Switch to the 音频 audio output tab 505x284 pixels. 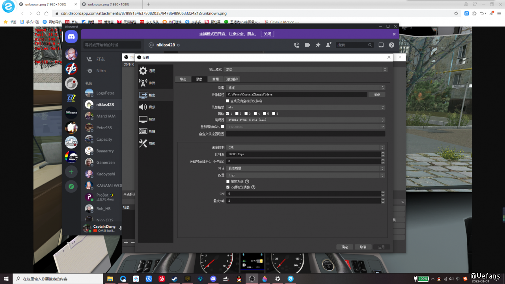(x=216, y=79)
